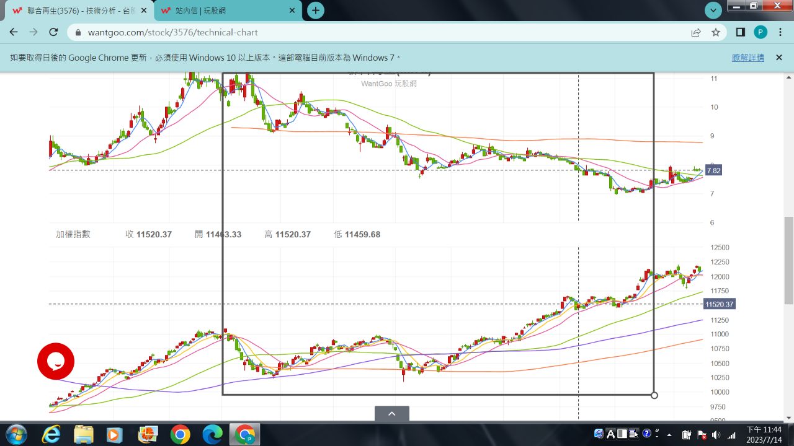Launch Internet Explorer from the taskbar
This screenshot has height=446, width=794.
(51, 434)
